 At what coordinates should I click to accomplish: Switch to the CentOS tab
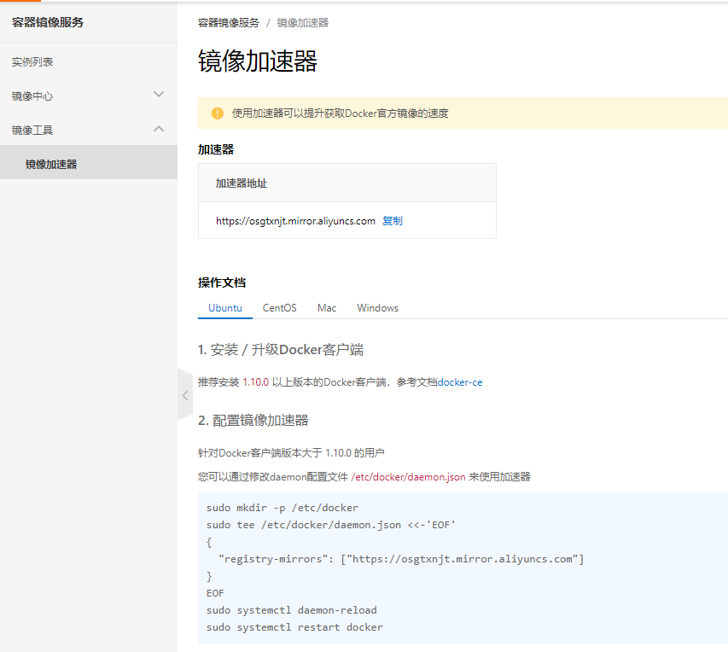279,308
